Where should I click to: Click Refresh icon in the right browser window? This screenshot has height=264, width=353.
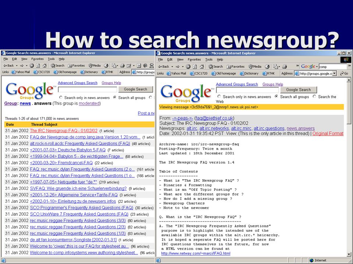[x=195, y=66]
